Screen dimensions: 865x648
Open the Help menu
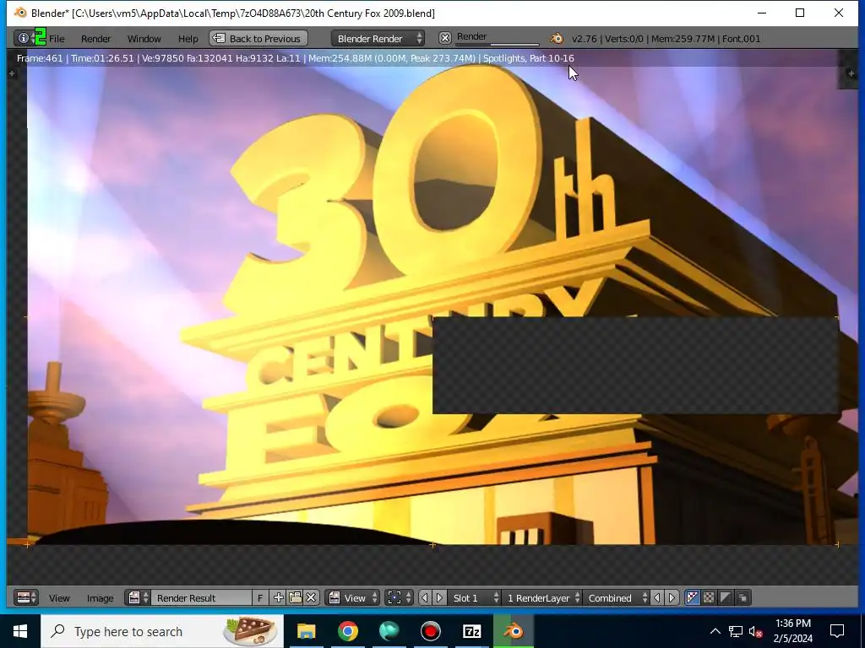click(188, 39)
